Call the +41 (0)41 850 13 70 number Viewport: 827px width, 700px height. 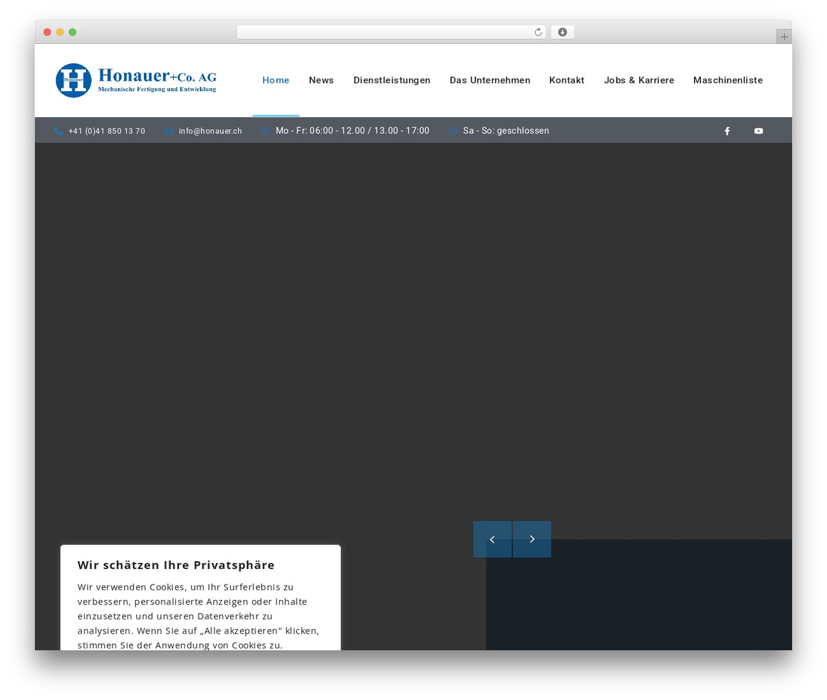[107, 131]
